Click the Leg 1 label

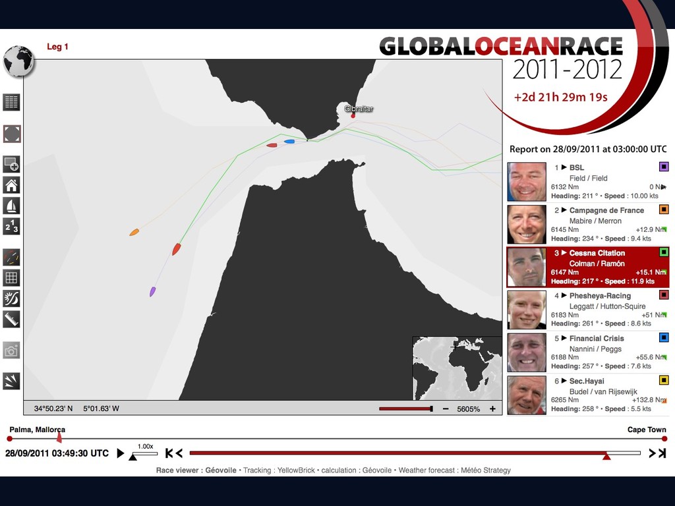pos(58,47)
